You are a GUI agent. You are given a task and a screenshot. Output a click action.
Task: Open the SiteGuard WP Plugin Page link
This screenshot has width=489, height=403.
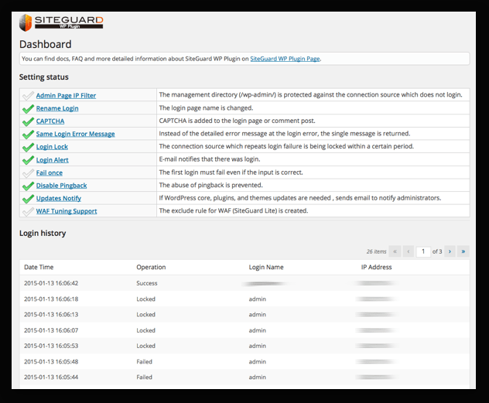point(285,59)
